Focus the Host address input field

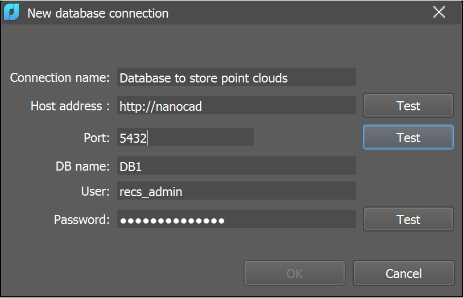[x=236, y=106]
